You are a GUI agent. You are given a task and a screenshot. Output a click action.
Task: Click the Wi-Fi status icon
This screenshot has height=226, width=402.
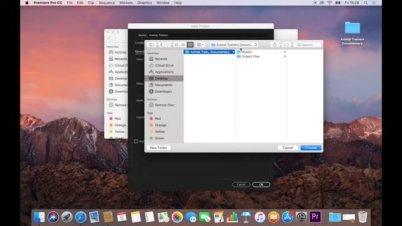click(x=329, y=3)
